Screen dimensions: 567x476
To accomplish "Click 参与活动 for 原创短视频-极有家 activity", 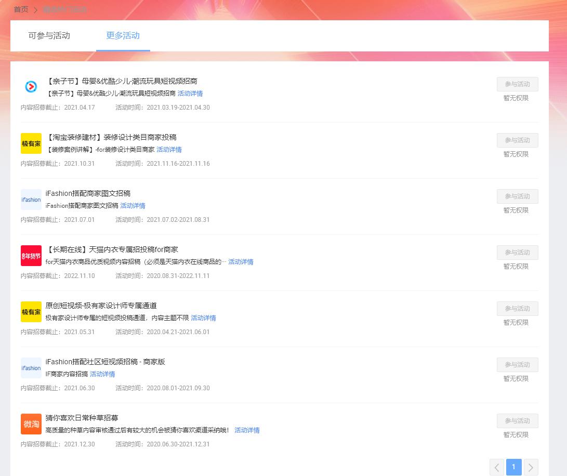I will 518,308.
